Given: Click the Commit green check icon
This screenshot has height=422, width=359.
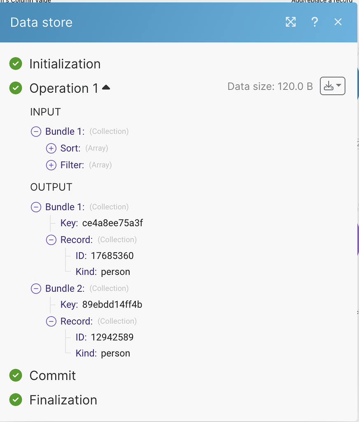Looking at the screenshot, I should pos(16,375).
